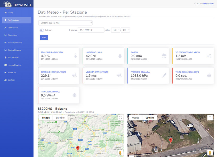
Task: Enter fullscreen on the left map
Action: point(120,118)
